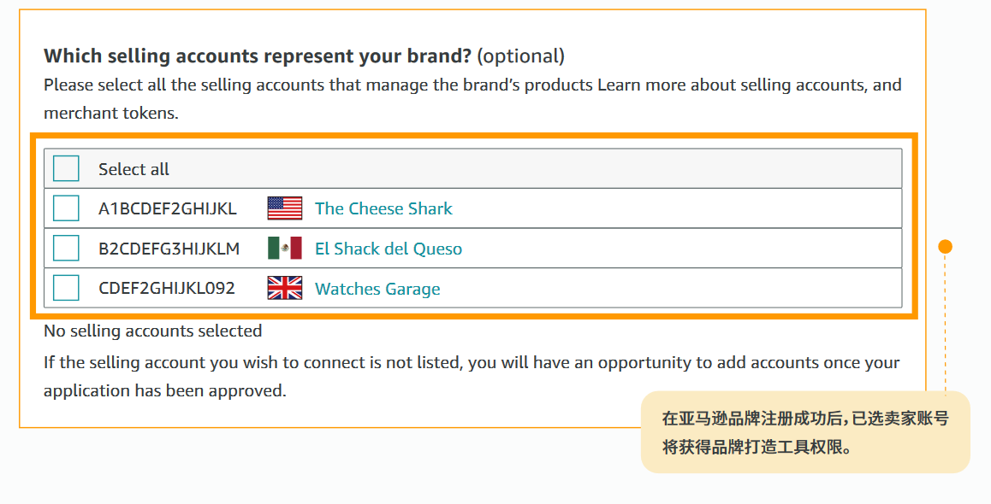Open The Cheese Shark link
Viewport: 991px width, 504px height.
click(383, 208)
